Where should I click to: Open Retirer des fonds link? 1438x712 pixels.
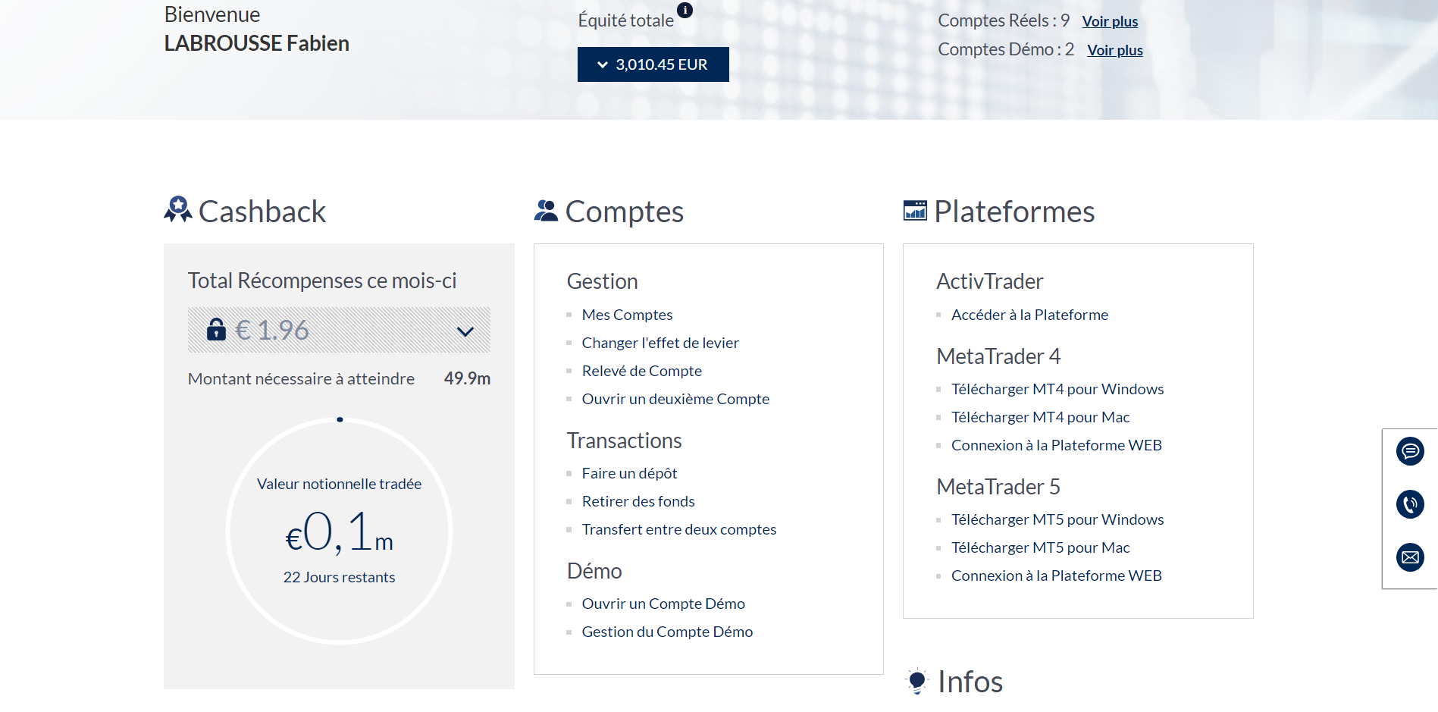(x=638, y=501)
